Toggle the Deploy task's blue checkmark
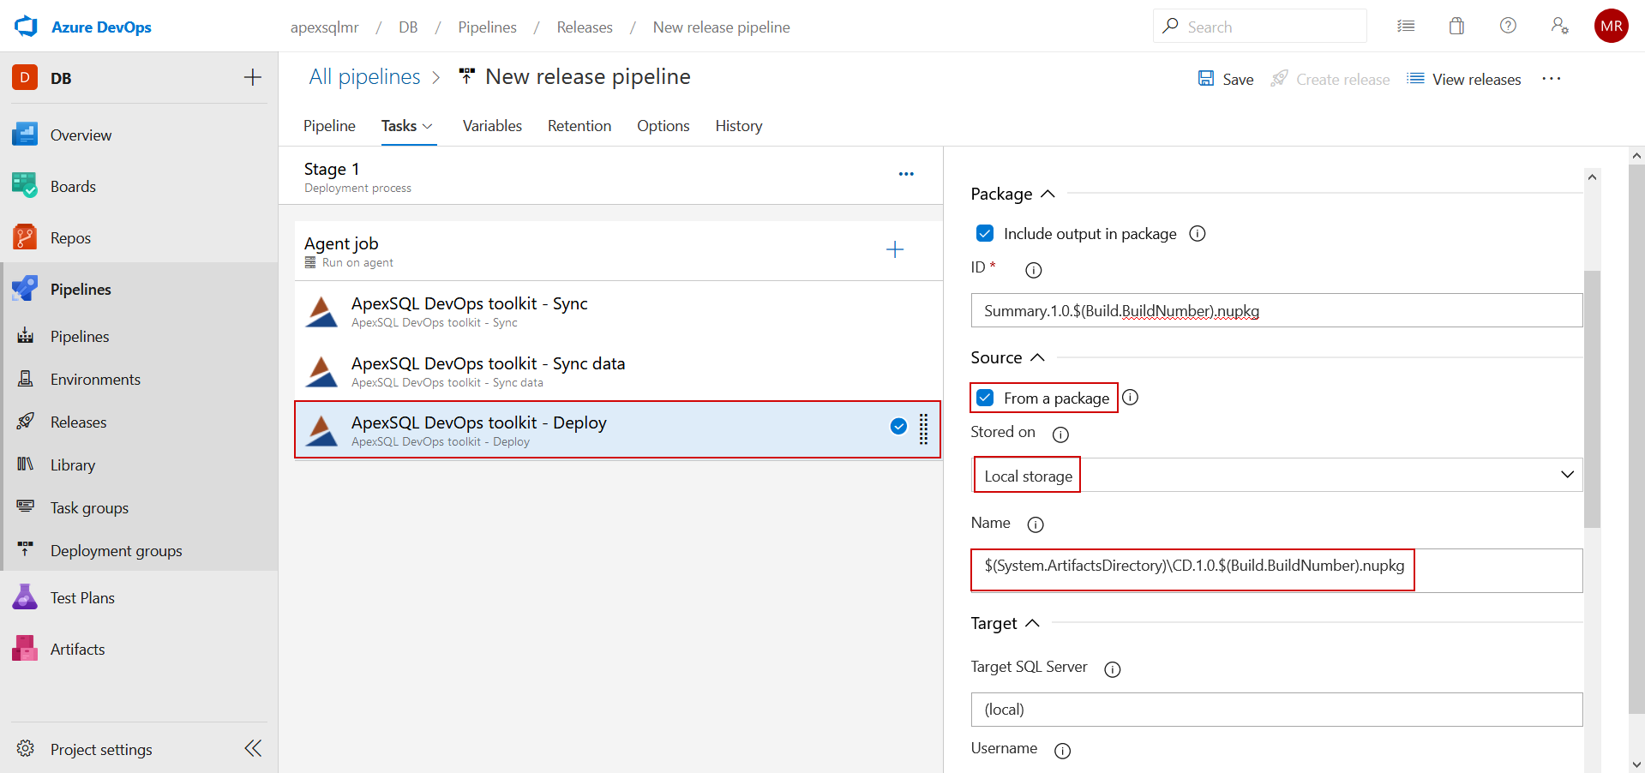 click(x=898, y=427)
